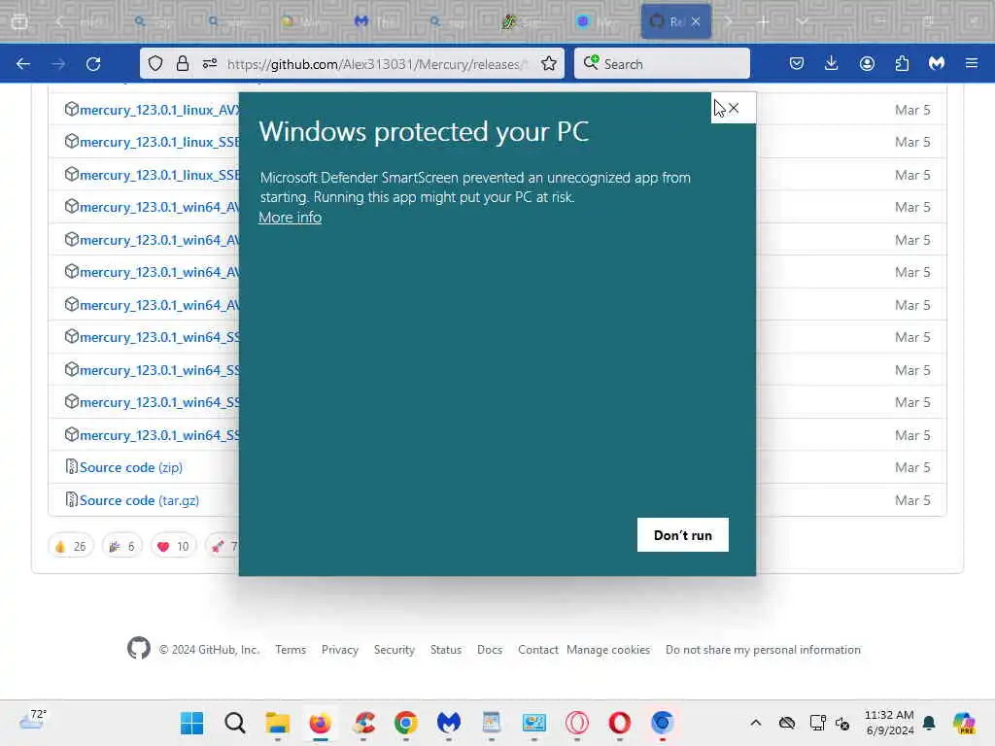Download mercury_123.0.1_linux_AVX asset
The image size is (995, 746).
tap(159, 110)
